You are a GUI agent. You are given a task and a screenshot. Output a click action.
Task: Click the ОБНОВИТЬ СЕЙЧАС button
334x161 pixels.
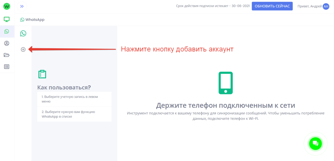point(272,6)
